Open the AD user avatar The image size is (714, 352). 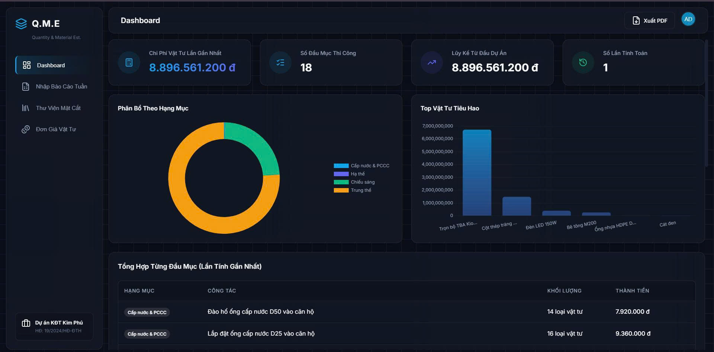point(688,19)
